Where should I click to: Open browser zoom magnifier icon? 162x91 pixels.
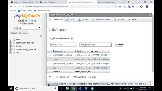(x=116, y=7)
